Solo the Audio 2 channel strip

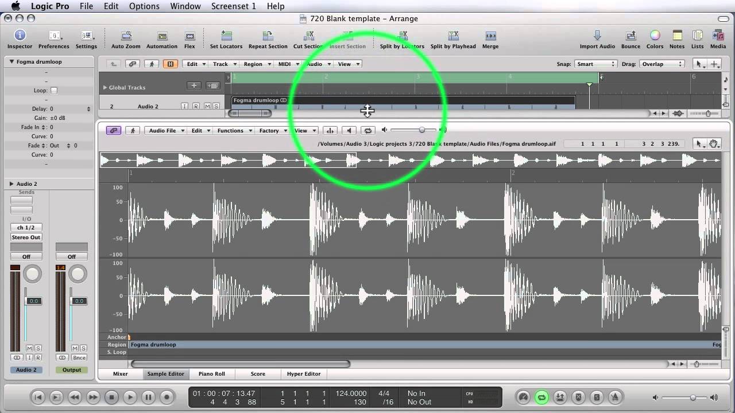38,348
